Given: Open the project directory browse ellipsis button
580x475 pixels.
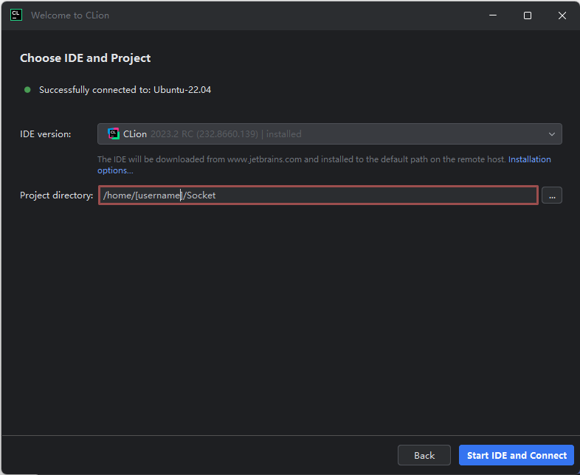Looking at the screenshot, I should 551,195.
